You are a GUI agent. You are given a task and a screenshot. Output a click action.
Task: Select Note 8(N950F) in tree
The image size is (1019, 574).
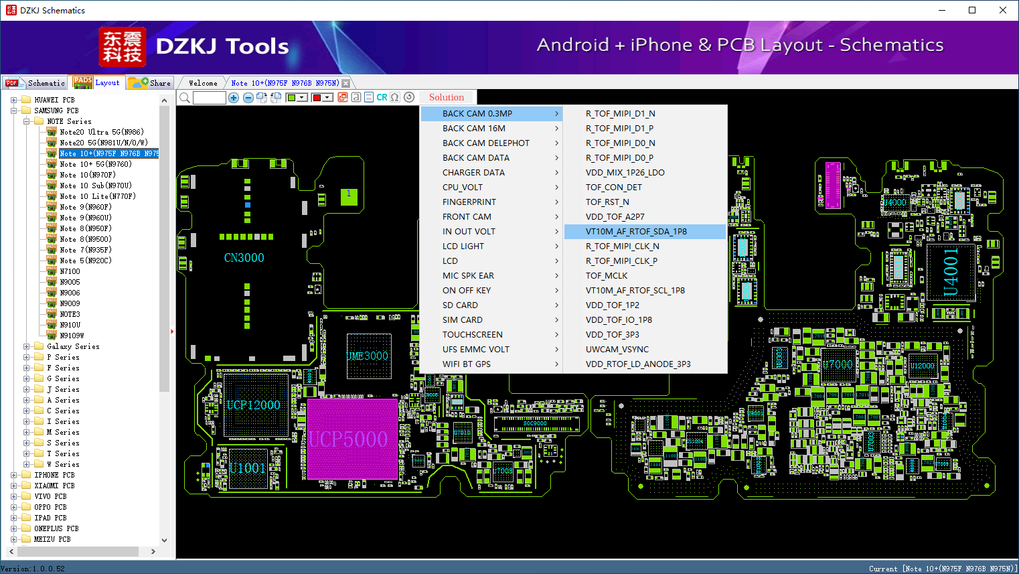click(x=86, y=228)
